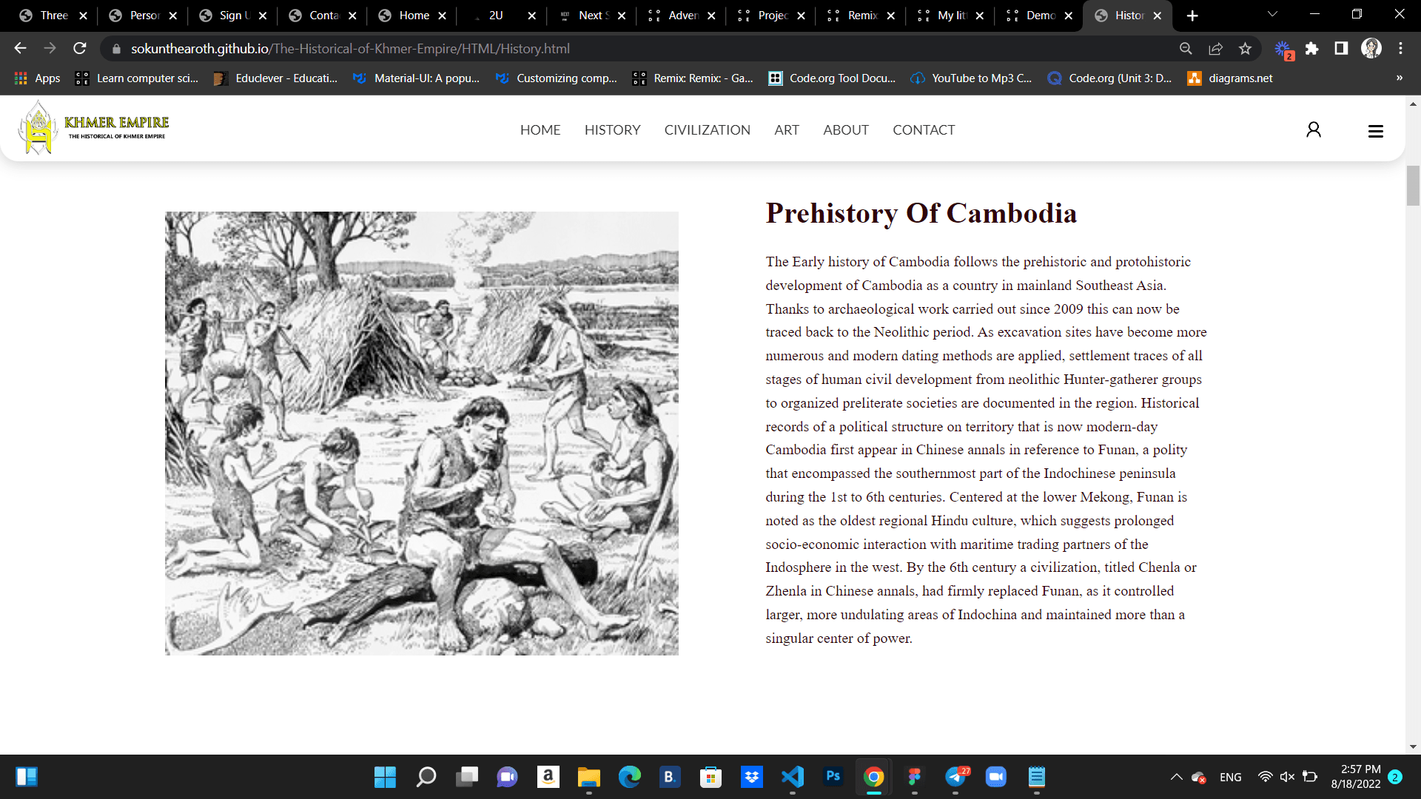Open Wi-Fi network icon in tray
The height and width of the screenshot is (799, 1421).
tap(1265, 777)
